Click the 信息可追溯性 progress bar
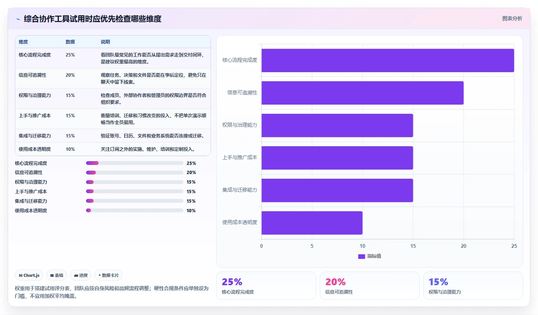 click(134, 173)
